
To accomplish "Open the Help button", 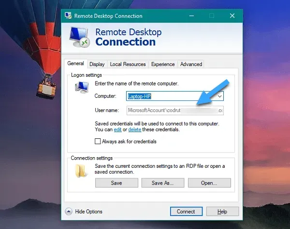I will [222, 212].
